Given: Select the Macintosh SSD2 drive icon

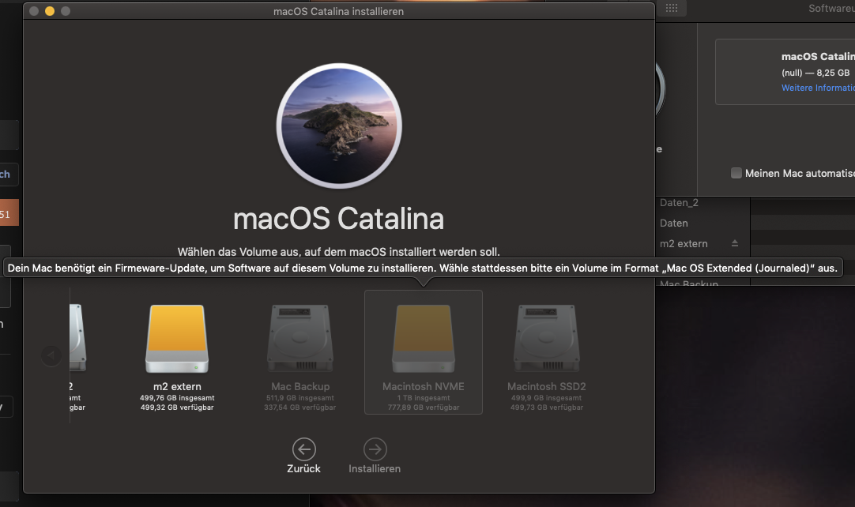Looking at the screenshot, I should click(546, 339).
